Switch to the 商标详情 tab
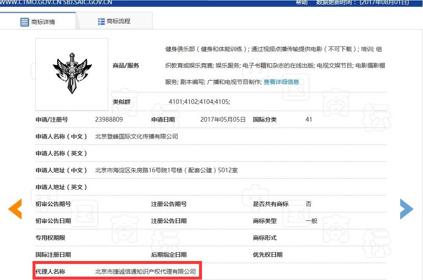Image resolution: width=423 pixels, height=280 pixels. tap(38, 22)
